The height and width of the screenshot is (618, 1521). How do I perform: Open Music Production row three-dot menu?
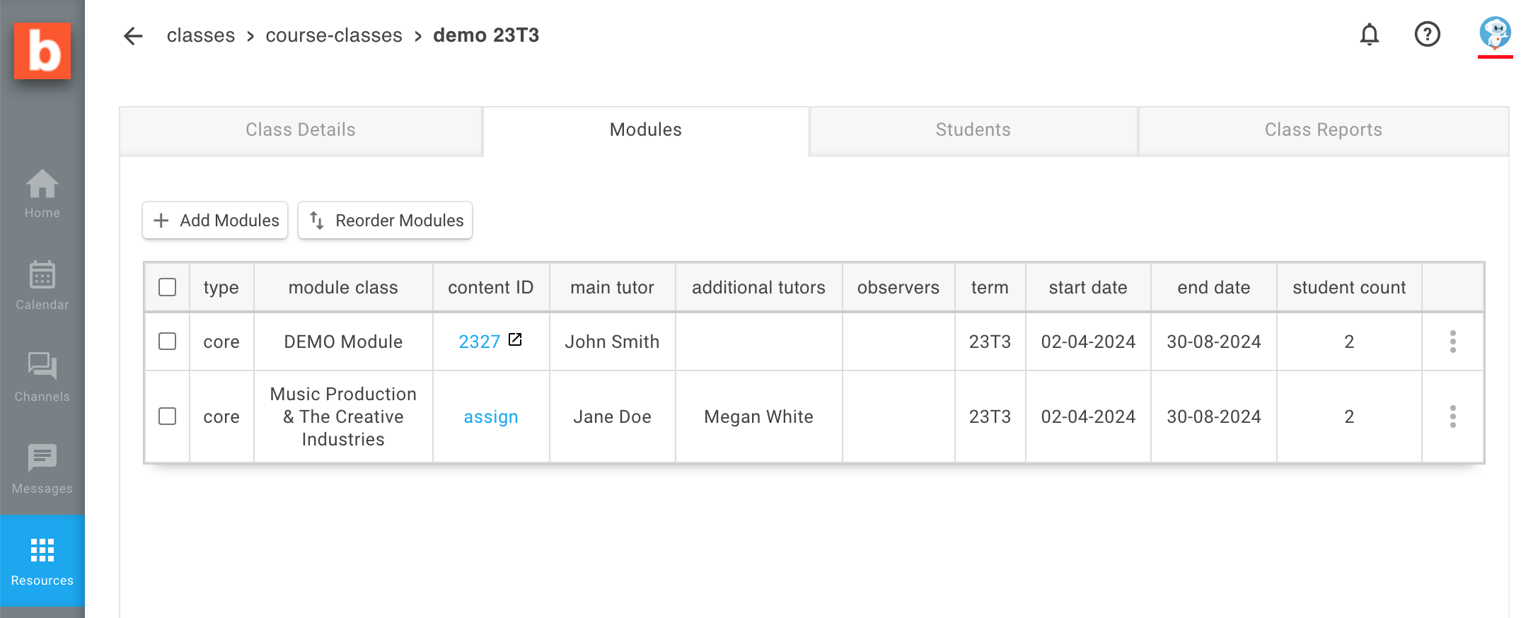pyautogui.click(x=1452, y=416)
